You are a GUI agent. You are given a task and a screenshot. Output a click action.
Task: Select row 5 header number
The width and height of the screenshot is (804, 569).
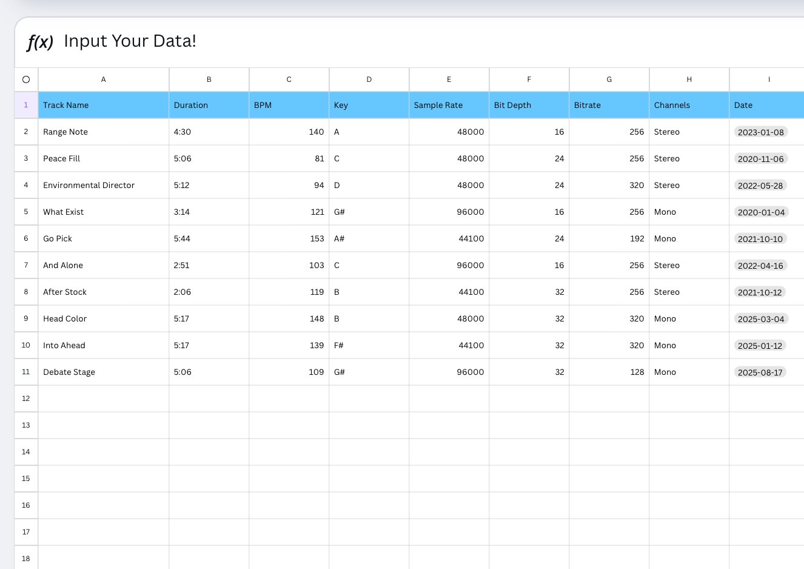26,212
